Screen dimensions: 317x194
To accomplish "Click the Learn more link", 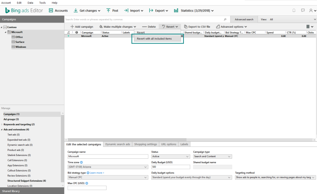I will (x=97, y=173).
